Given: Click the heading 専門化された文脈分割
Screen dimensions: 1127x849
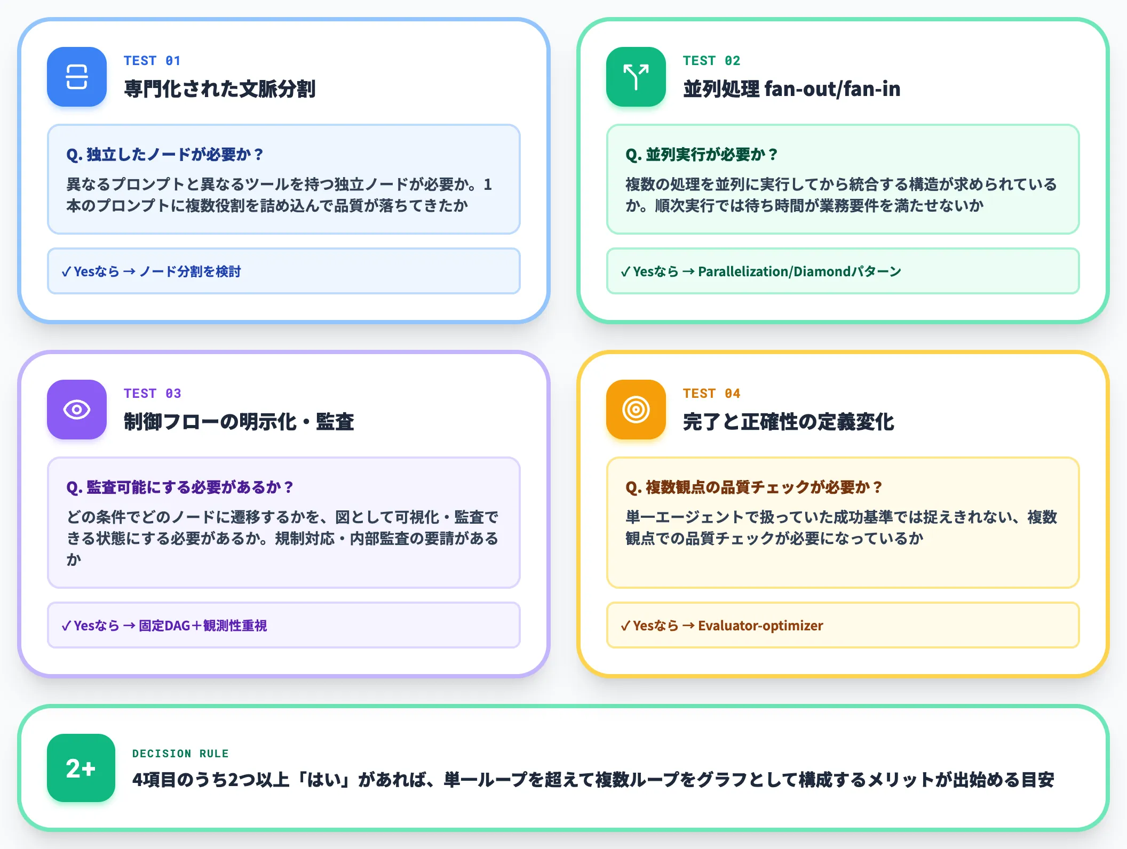Looking at the screenshot, I should click(x=220, y=89).
